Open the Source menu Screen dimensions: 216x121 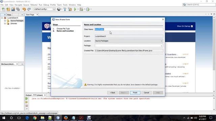pos(26,5)
